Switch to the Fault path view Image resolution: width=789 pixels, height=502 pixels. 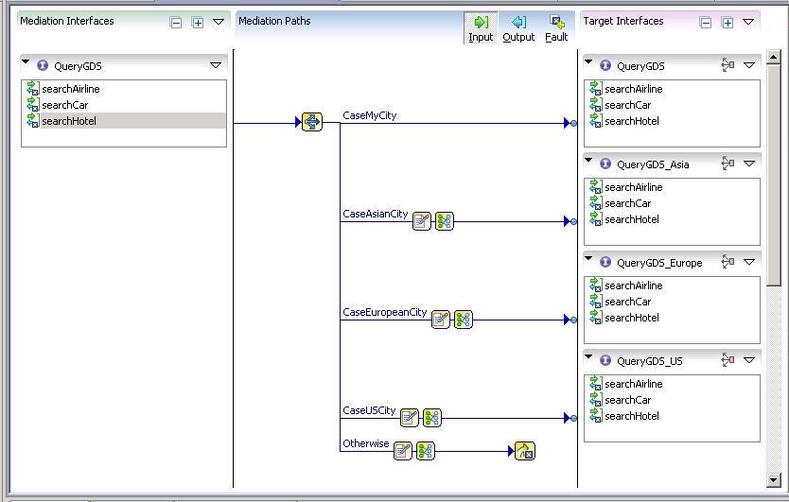(x=556, y=28)
